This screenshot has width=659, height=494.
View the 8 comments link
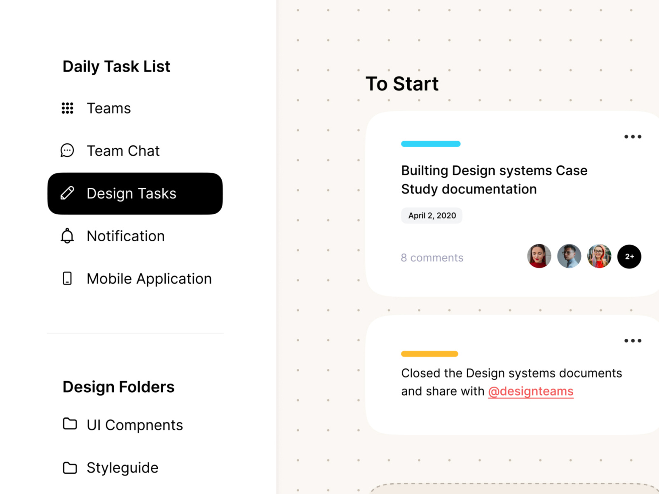432,258
